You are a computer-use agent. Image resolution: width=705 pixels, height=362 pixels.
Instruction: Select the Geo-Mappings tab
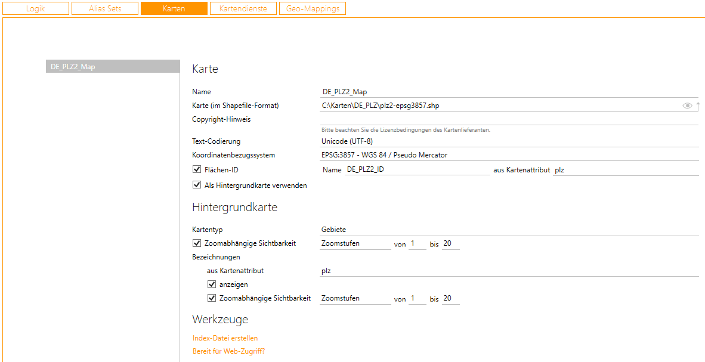click(313, 9)
